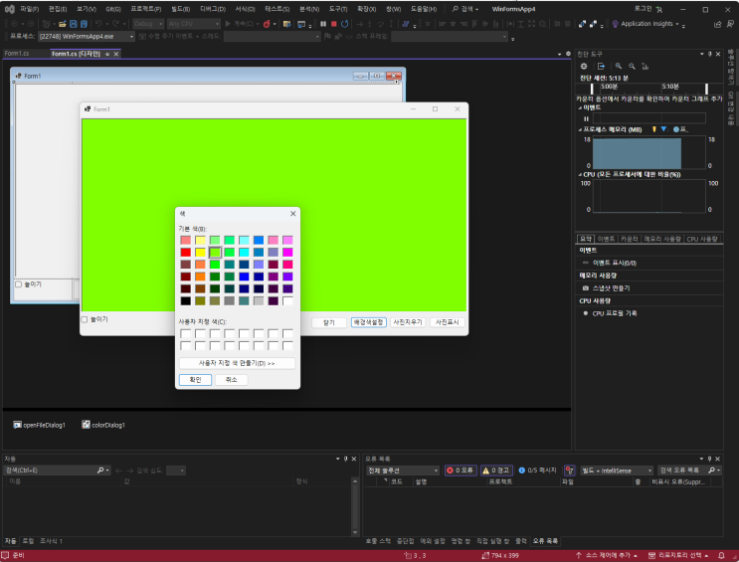The image size is (739, 562).
Task: Open the Application Insights lightbulb icon
Action: click(x=615, y=24)
